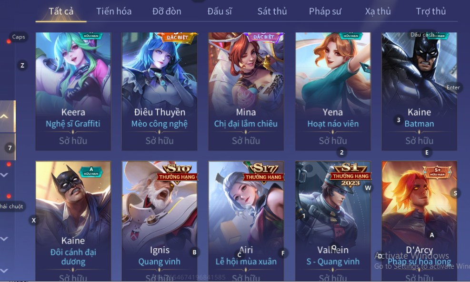
Task: Choose the Mina Chị đại lắm chiêu skin
Action: (x=246, y=91)
